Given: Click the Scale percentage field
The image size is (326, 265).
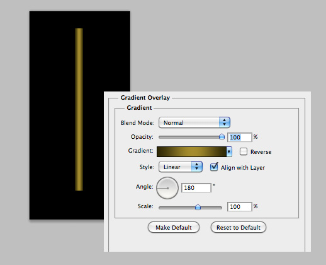Looking at the screenshot, I should click(240, 207).
